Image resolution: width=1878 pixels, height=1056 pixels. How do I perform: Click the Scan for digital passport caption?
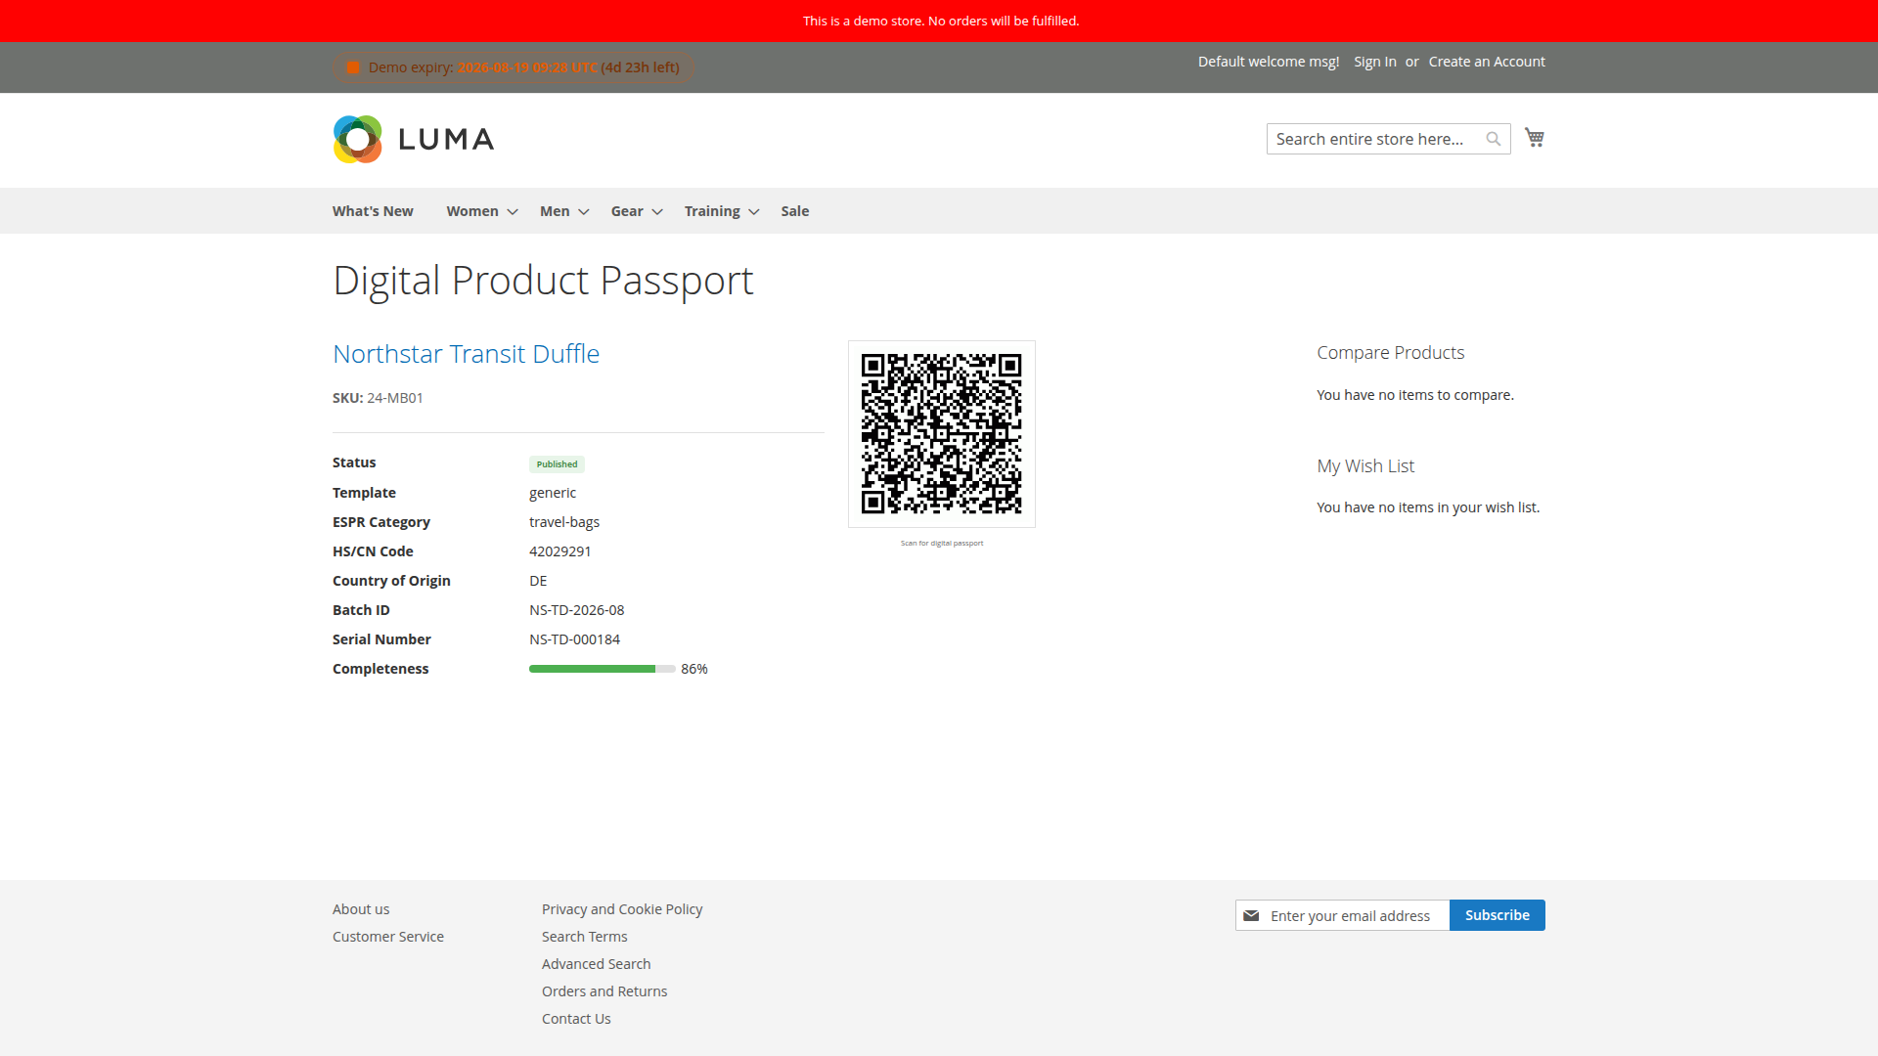point(942,543)
